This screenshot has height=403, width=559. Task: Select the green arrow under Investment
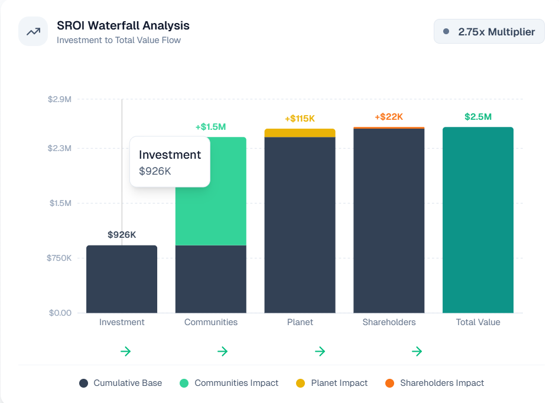(x=125, y=351)
